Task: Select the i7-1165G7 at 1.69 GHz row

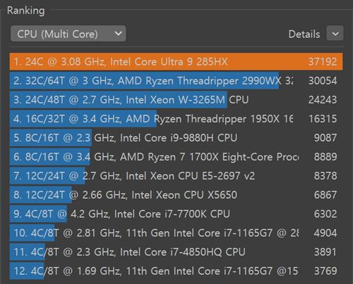Action: point(176,271)
